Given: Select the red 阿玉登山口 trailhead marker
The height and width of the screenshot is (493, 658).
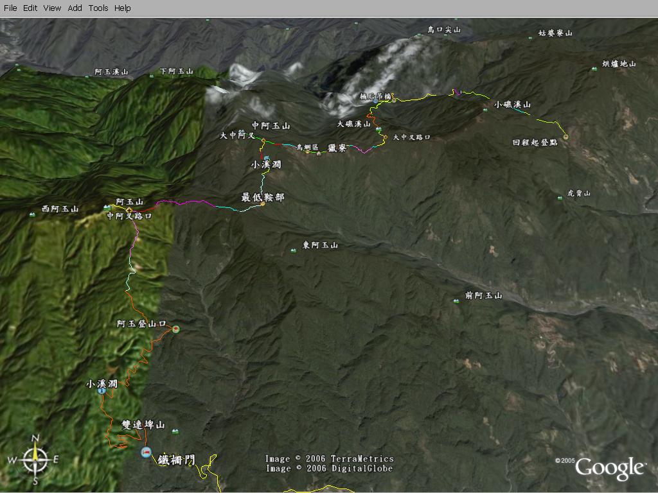Looking at the screenshot, I should (x=175, y=329).
